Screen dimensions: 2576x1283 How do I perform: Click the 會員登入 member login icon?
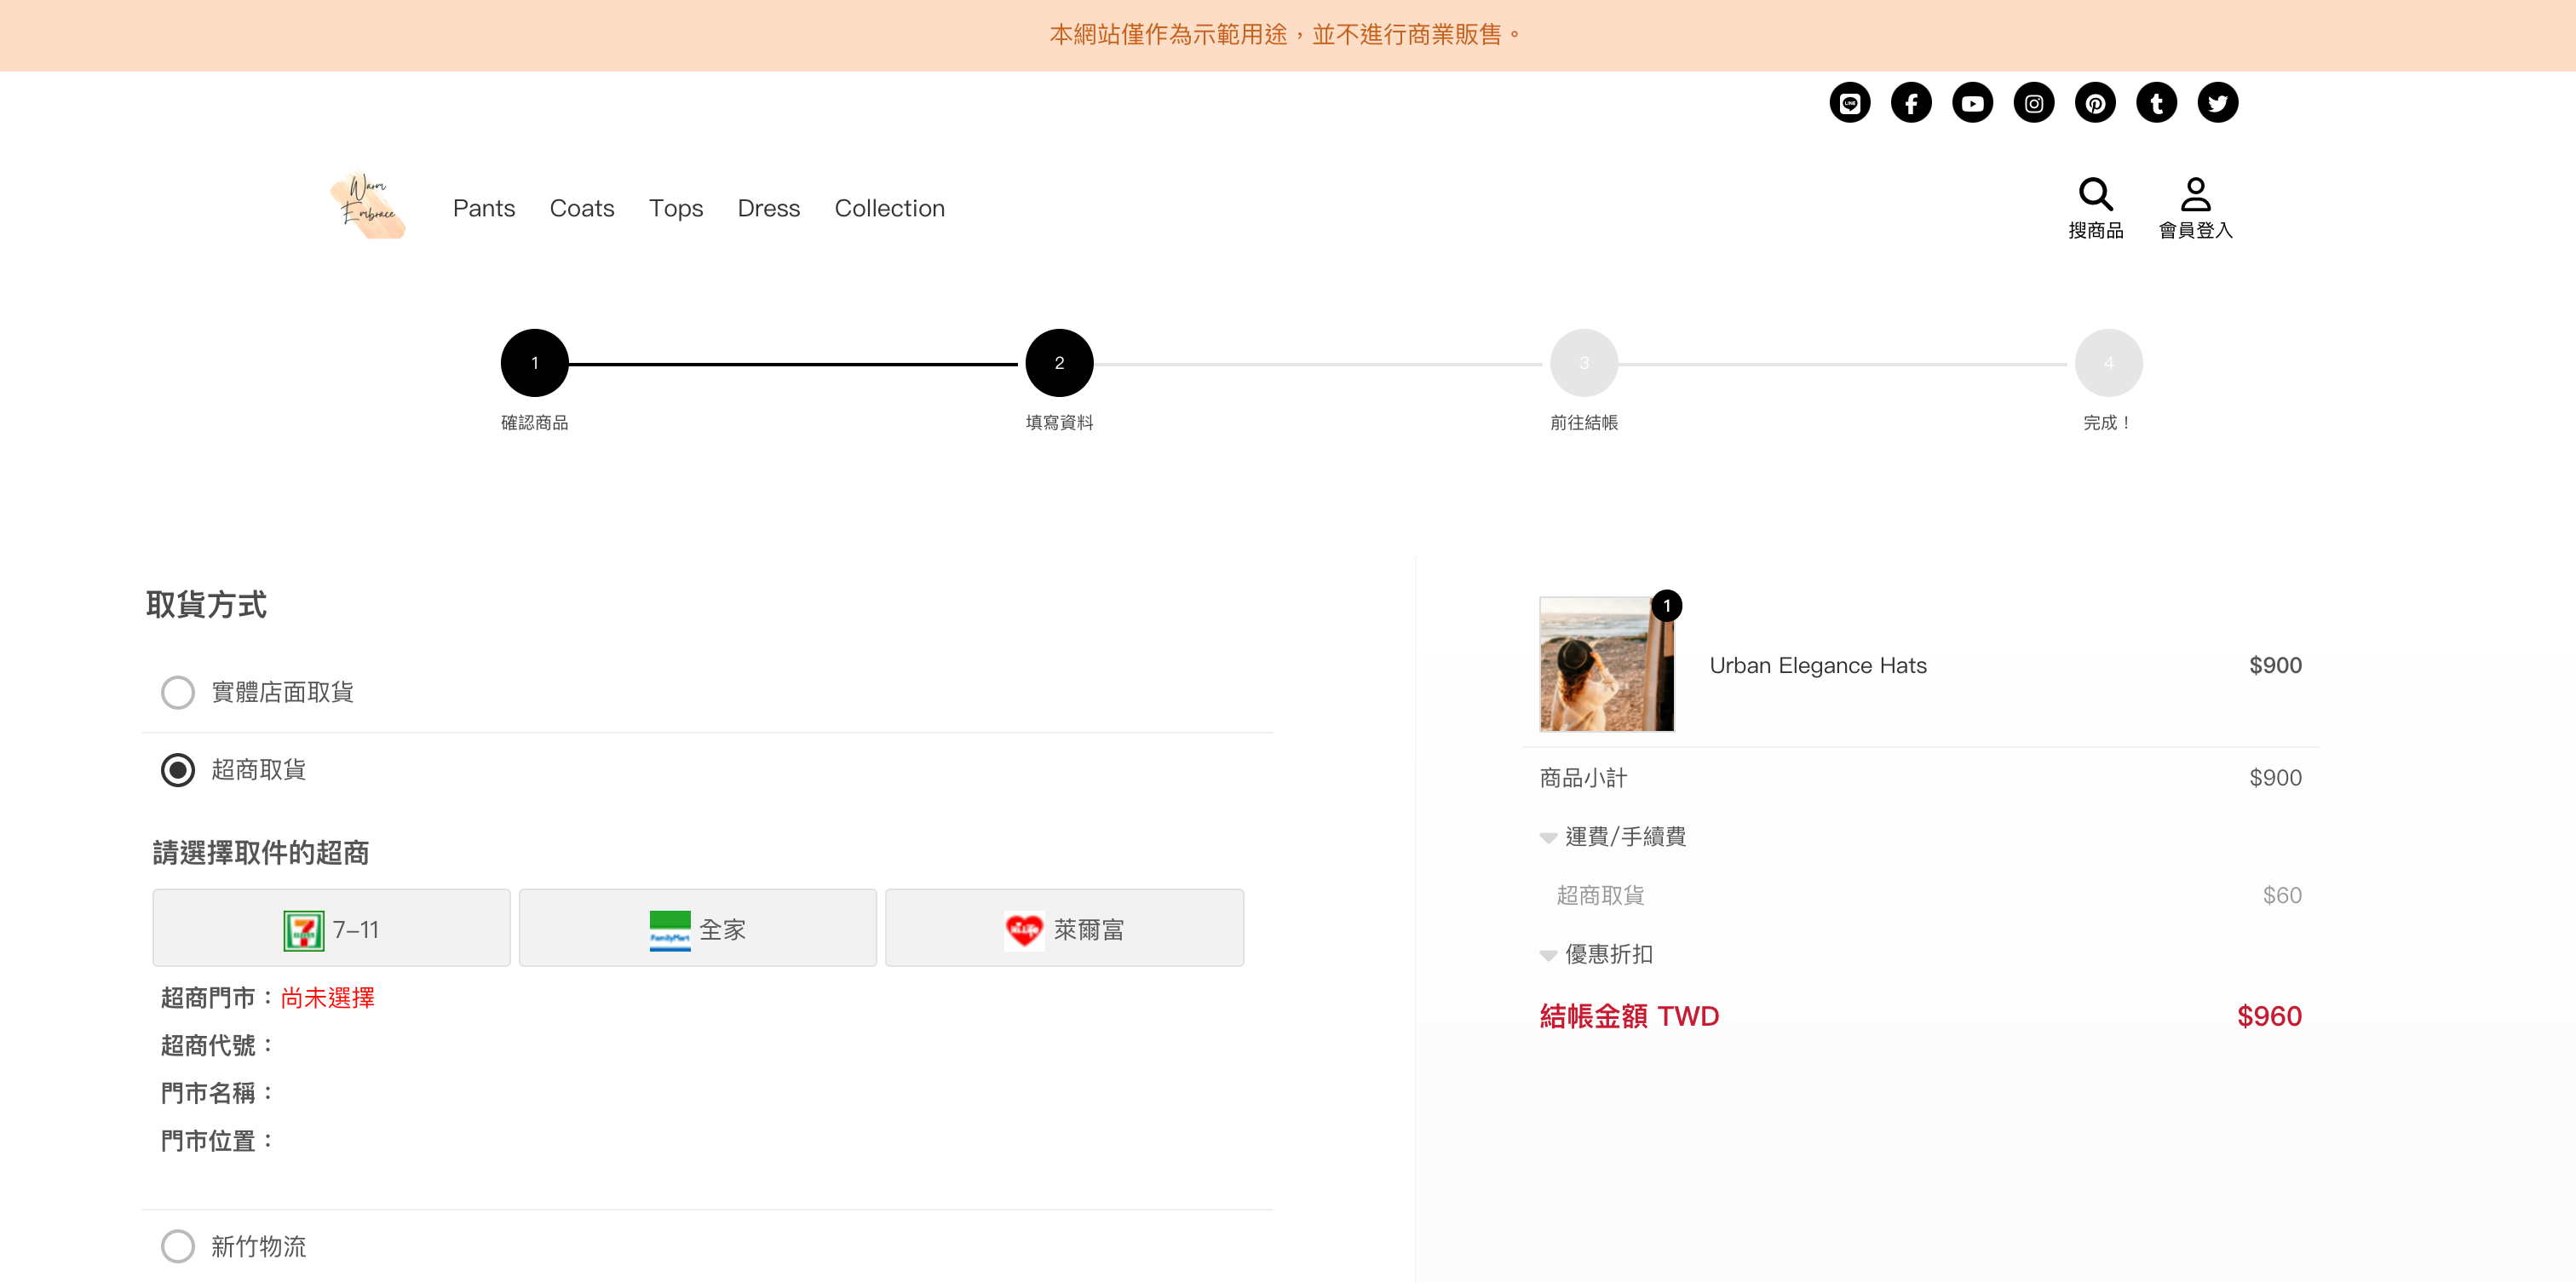2194,194
